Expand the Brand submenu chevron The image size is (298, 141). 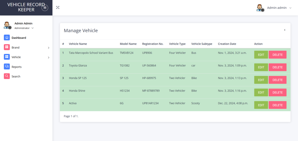49,48
